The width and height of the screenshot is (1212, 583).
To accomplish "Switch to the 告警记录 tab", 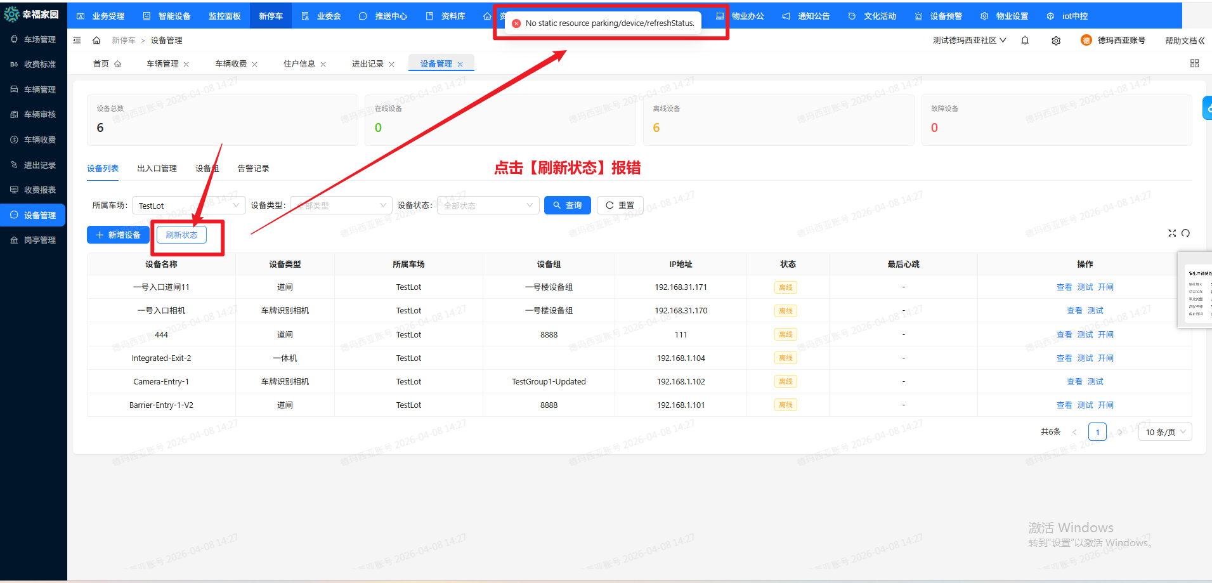I will (x=253, y=169).
